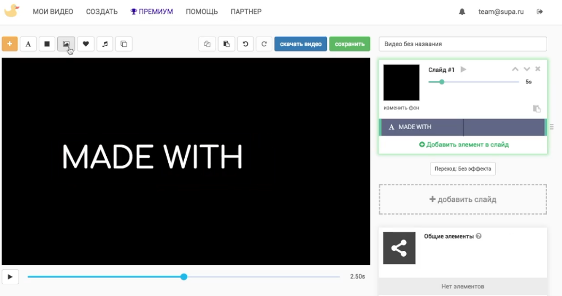Click the скачать видео button
Viewport: 562px width, 296px height.
(x=300, y=44)
